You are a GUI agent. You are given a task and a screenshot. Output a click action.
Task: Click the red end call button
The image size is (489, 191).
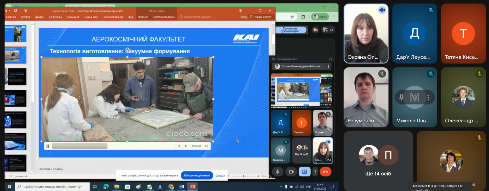click(x=325, y=172)
